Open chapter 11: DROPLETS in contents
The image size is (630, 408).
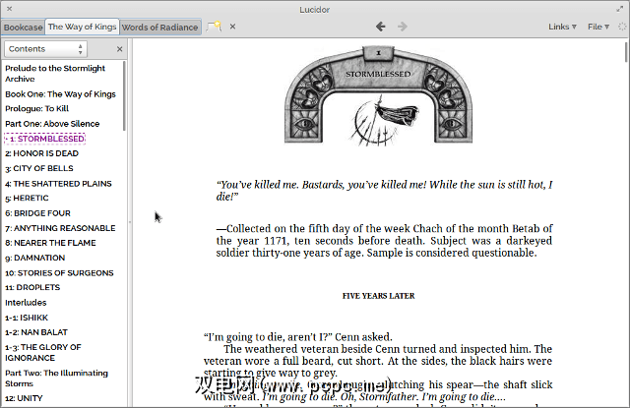click(35, 287)
